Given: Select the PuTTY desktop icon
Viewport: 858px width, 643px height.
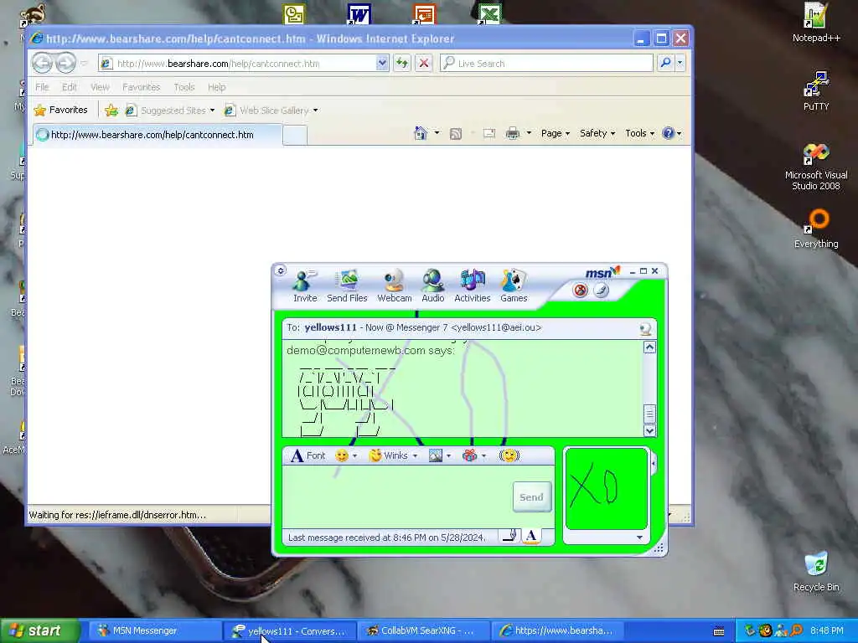Looking at the screenshot, I should coord(816,90).
